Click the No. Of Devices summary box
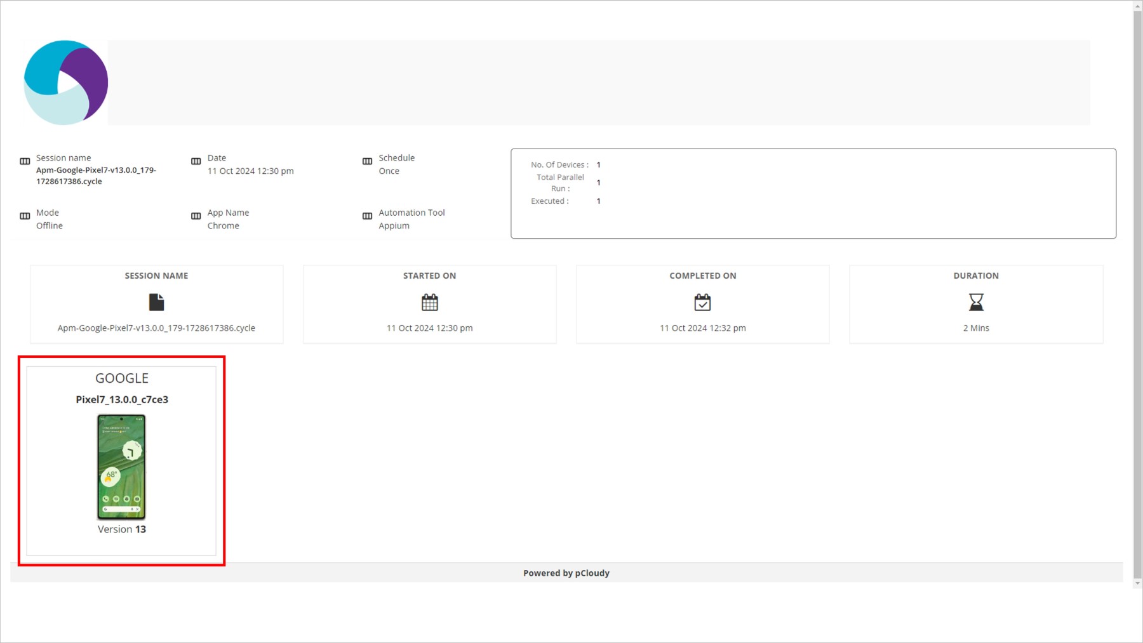Image resolution: width=1143 pixels, height=643 pixels. (x=813, y=194)
